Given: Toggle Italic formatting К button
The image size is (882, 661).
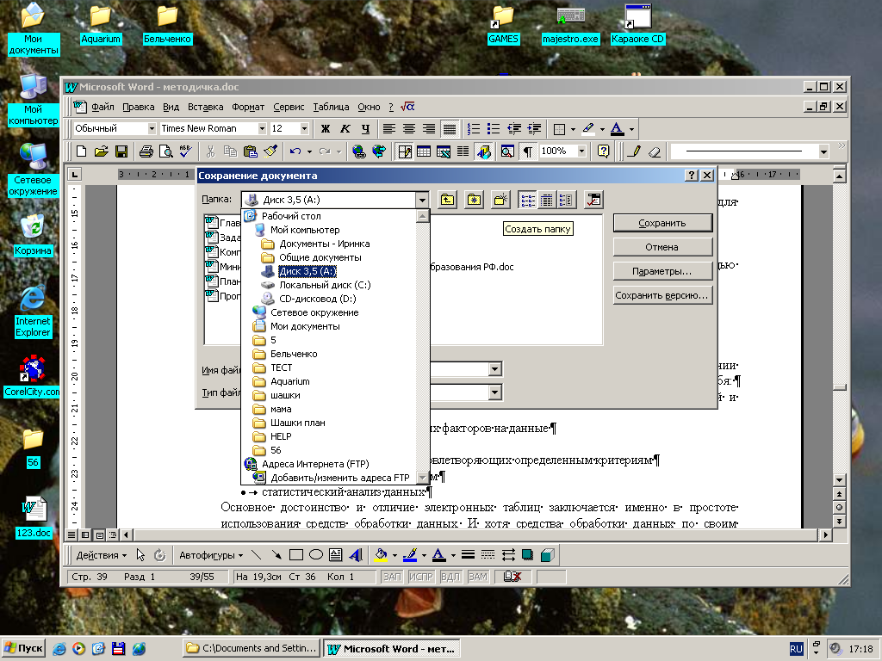Looking at the screenshot, I should click(345, 129).
